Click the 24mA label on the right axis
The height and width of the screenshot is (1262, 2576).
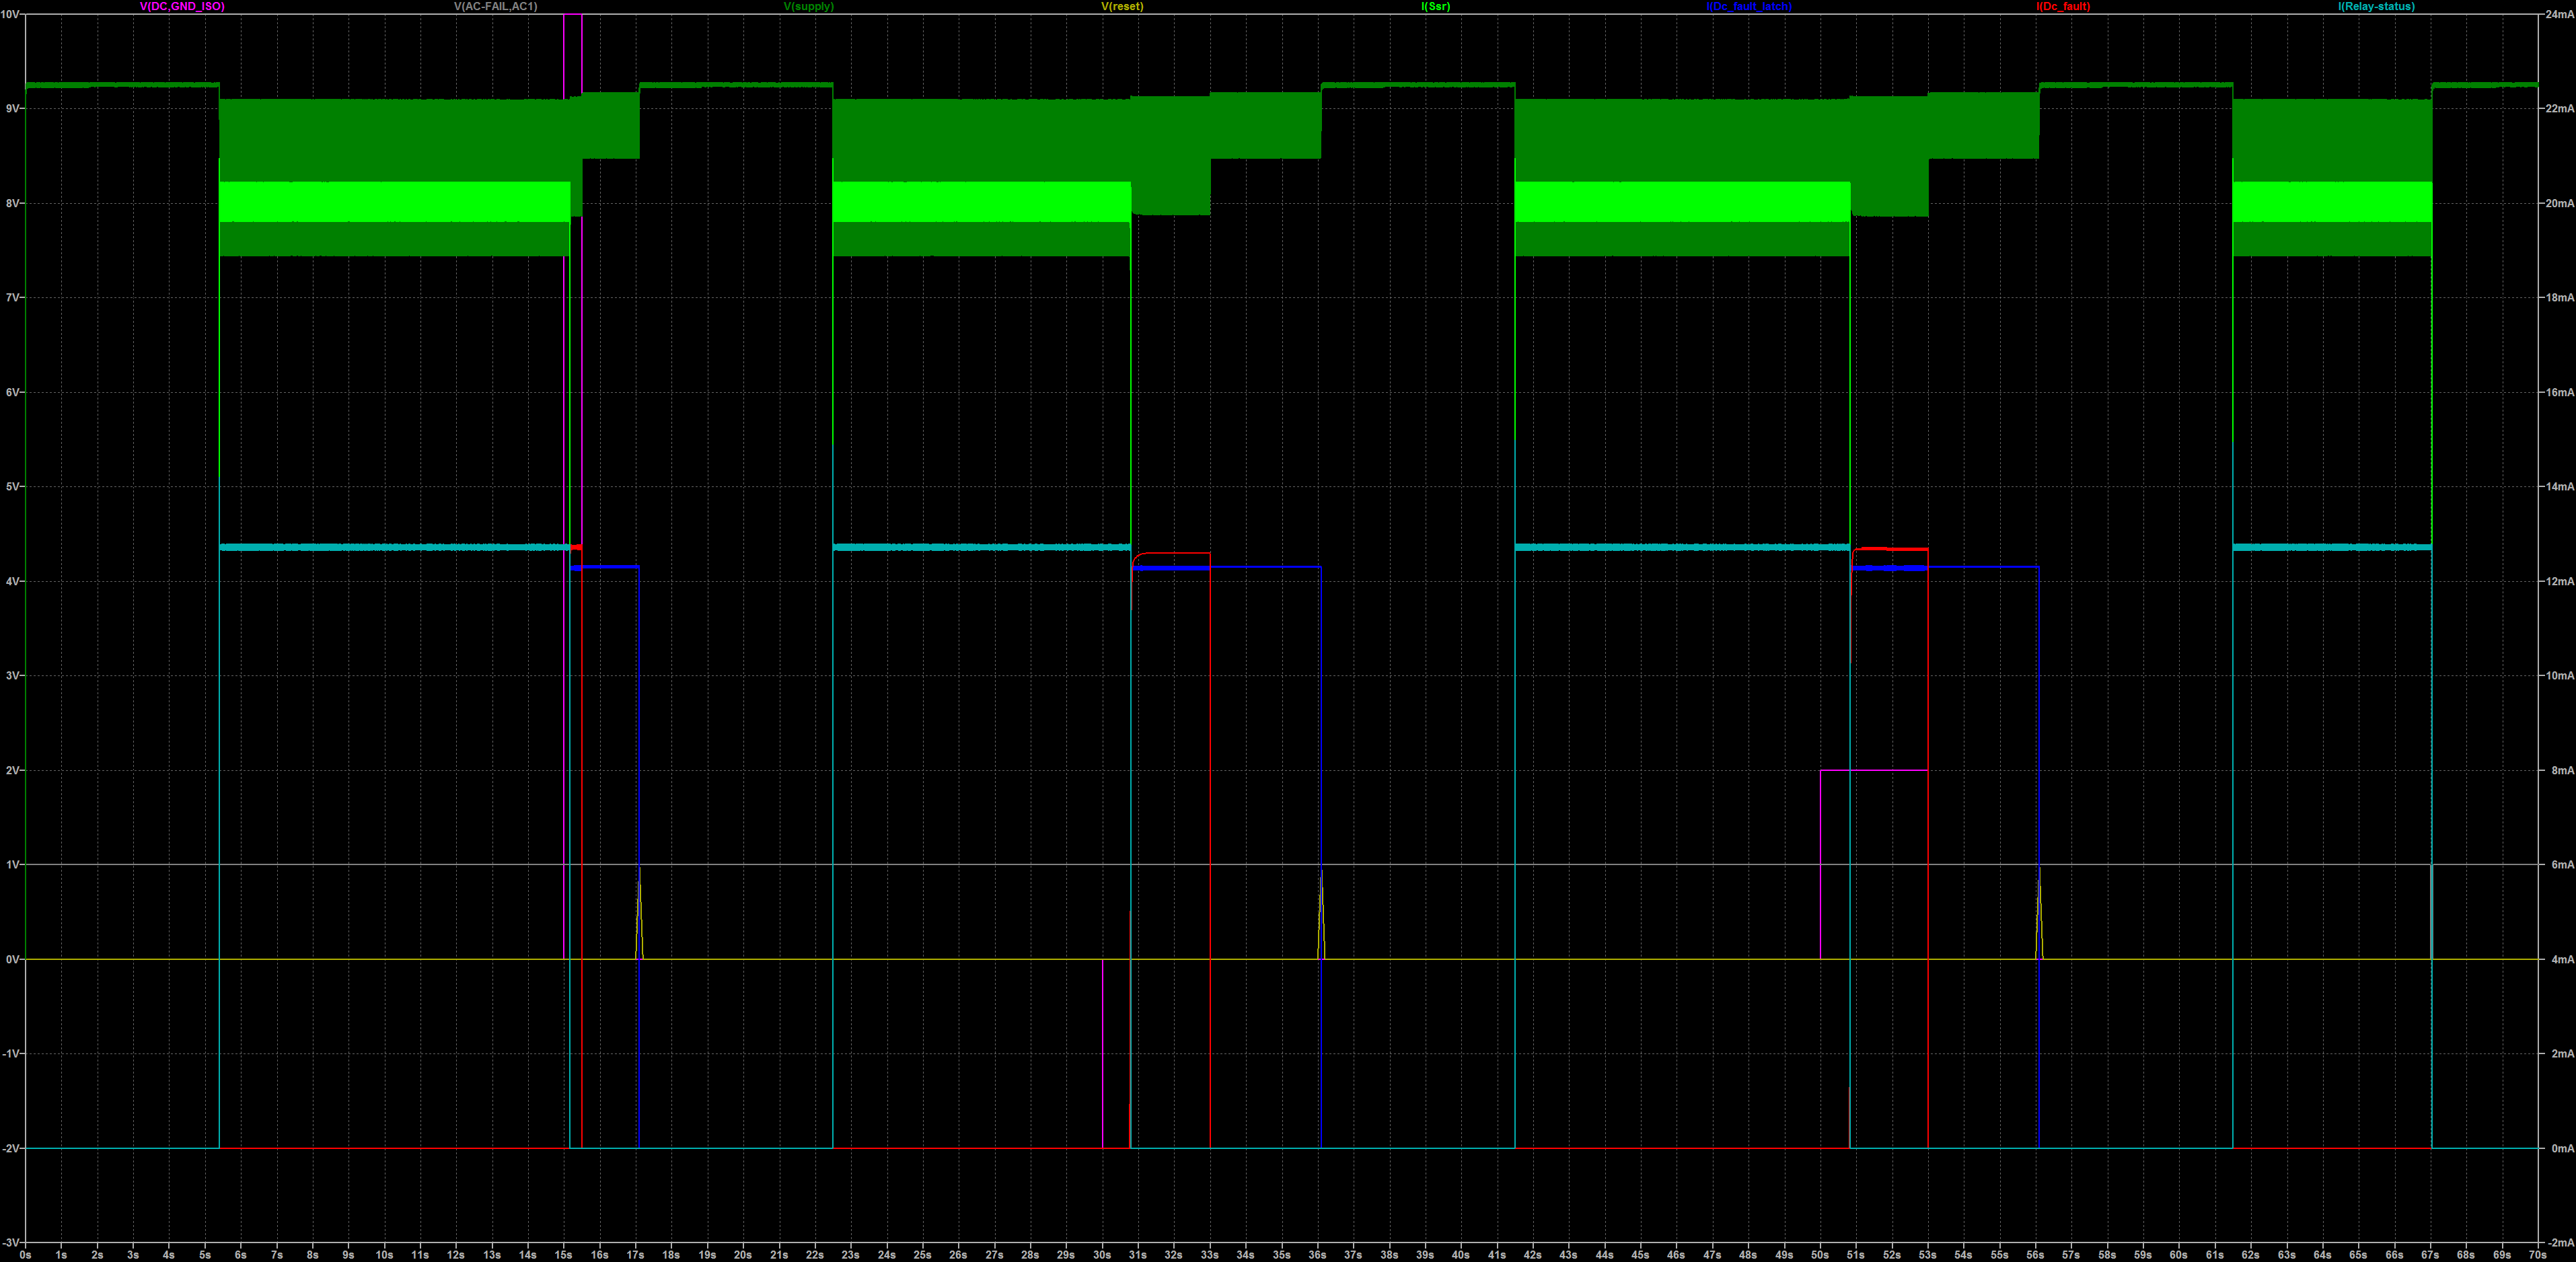[2559, 15]
